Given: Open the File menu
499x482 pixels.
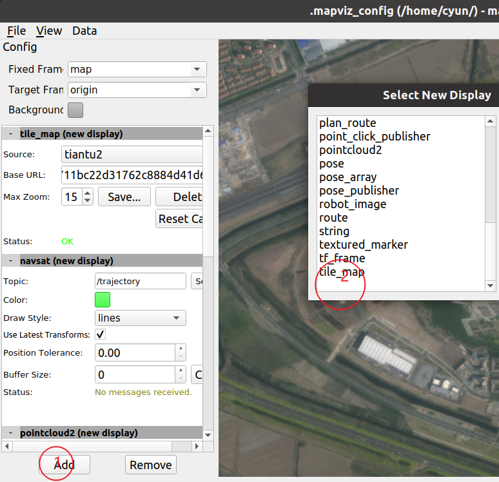Looking at the screenshot, I should tap(16, 31).
